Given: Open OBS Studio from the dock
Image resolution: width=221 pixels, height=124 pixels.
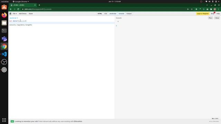Looking at the screenshot, I should click(x=4, y=62).
